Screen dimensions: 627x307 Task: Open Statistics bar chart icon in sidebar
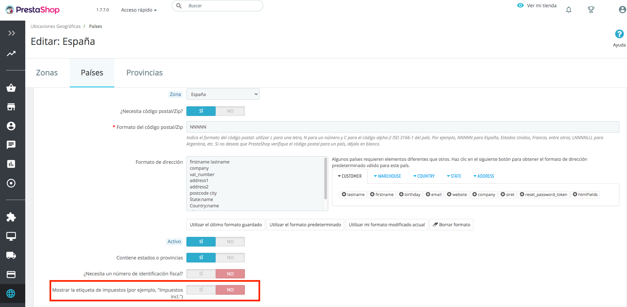pos(11,164)
